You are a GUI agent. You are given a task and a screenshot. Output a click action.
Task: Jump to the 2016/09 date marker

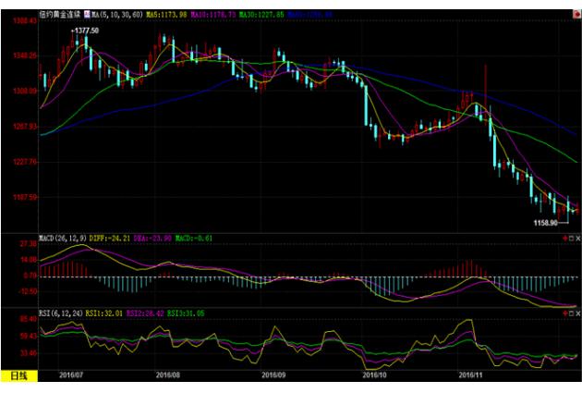click(274, 375)
